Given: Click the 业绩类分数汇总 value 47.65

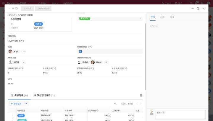Looking at the screenshot, I should [45, 73].
